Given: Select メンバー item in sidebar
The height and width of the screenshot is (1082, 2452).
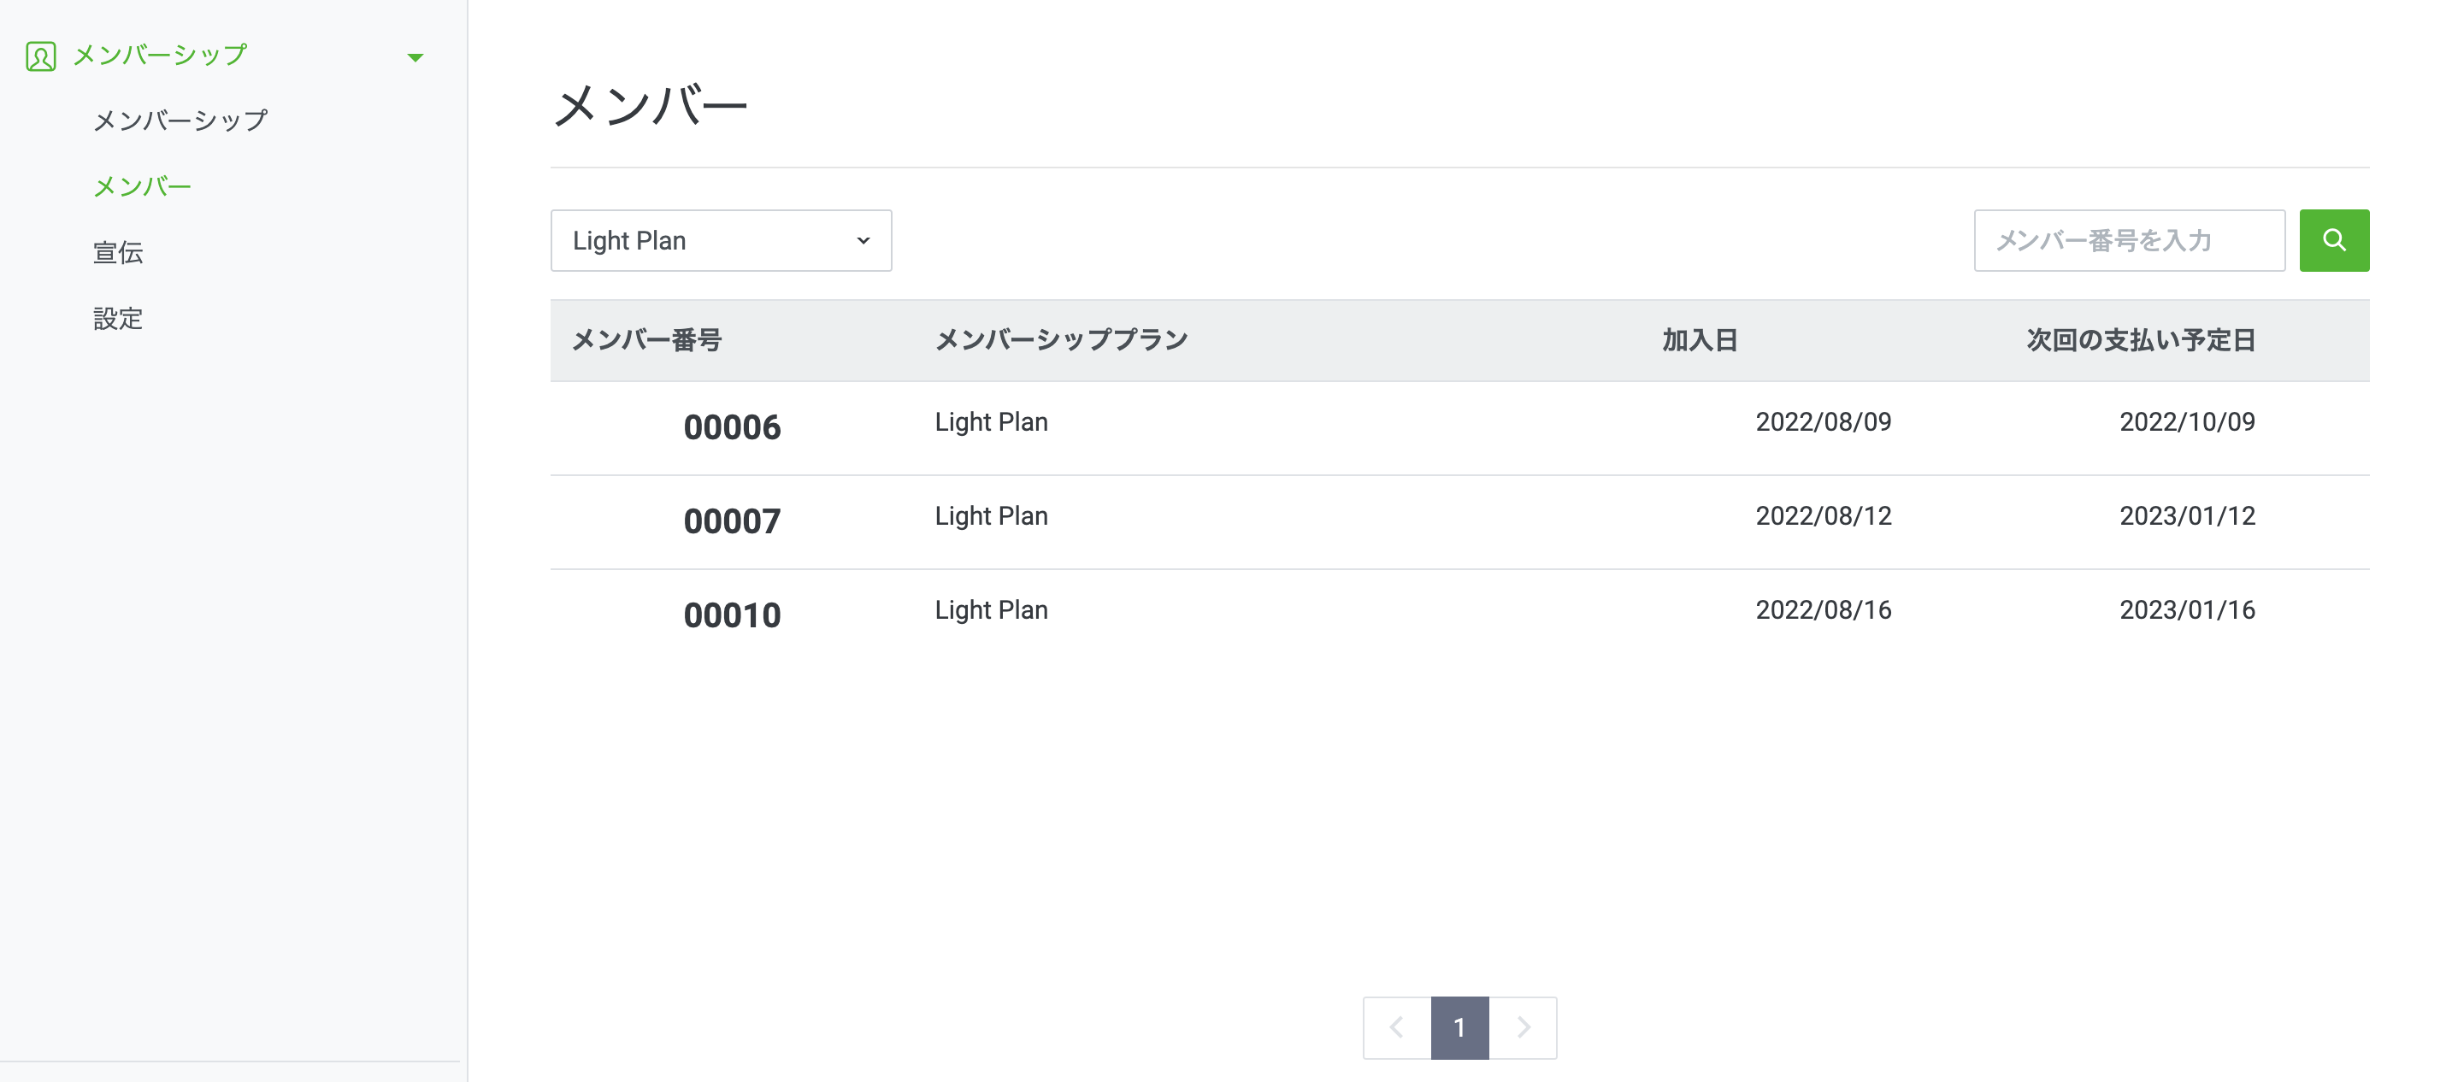Looking at the screenshot, I should (142, 186).
